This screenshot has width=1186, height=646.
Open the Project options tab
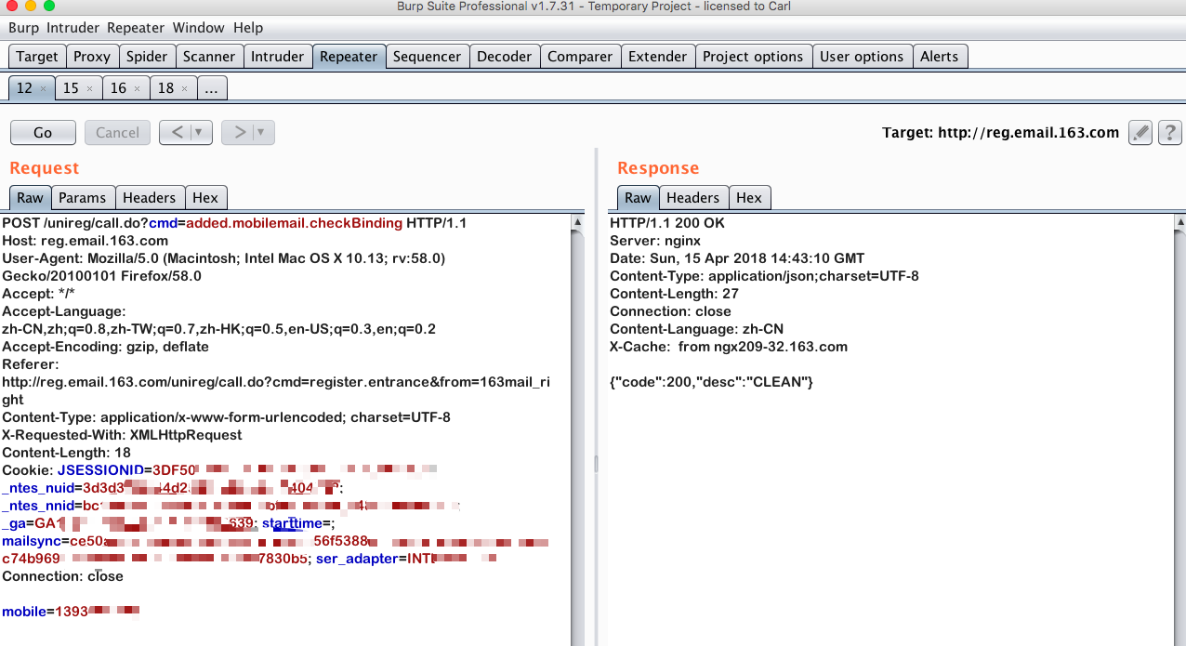tap(753, 57)
